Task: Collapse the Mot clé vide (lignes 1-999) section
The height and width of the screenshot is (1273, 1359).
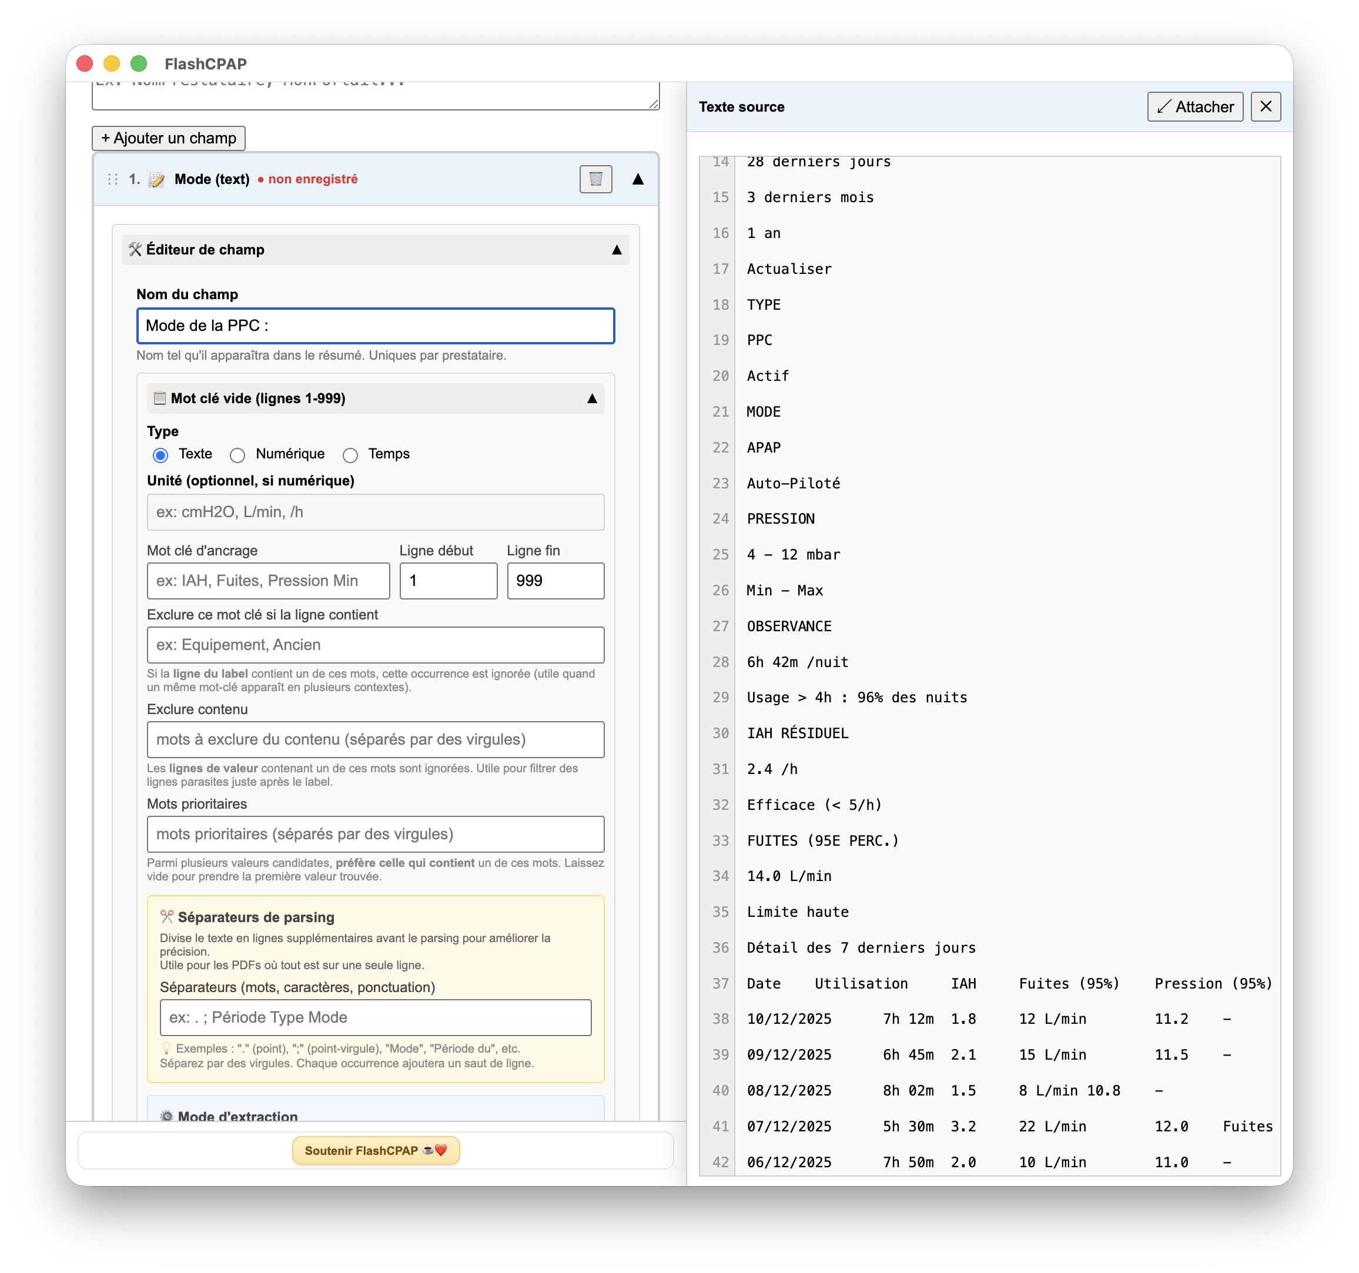Action: pyautogui.click(x=591, y=398)
